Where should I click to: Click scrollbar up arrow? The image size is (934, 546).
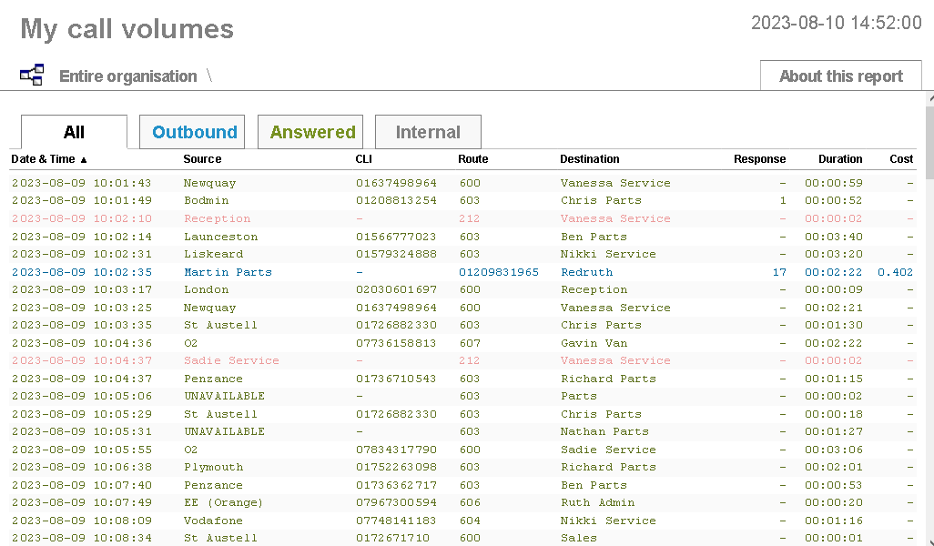click(x=929, y=98)
